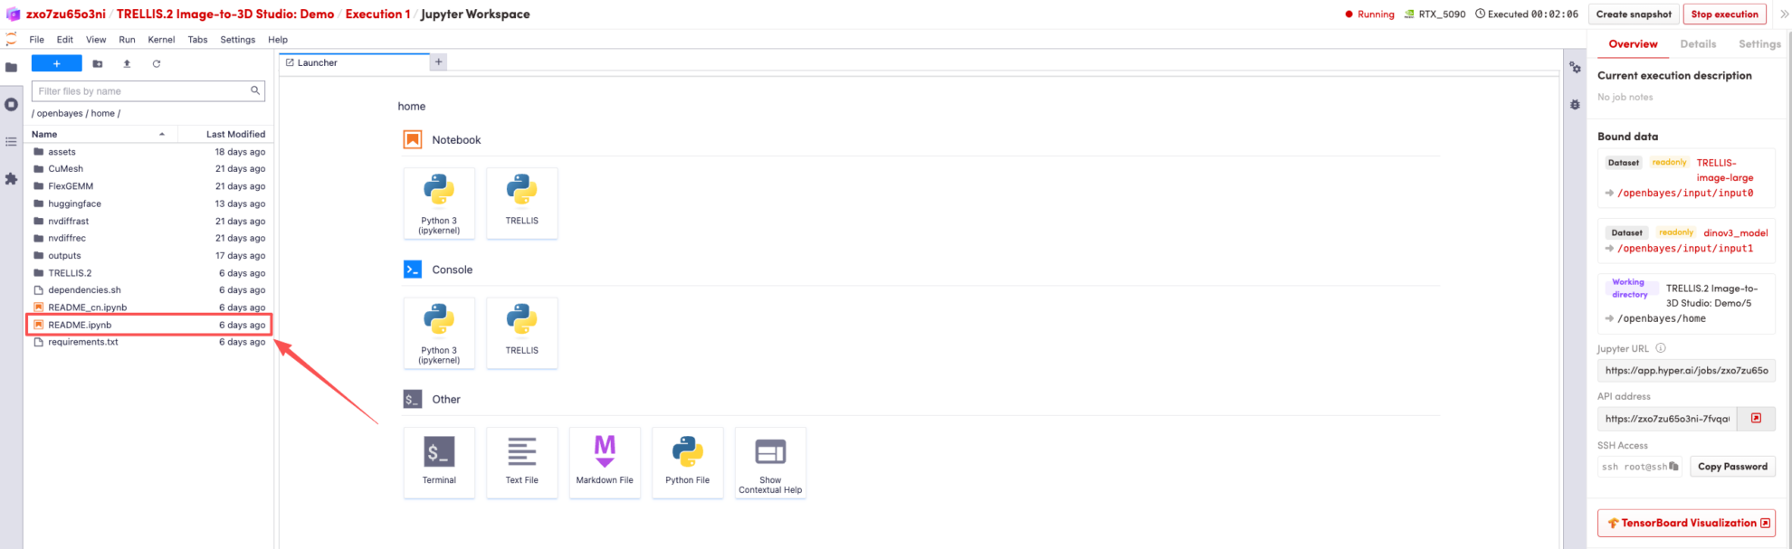Open the Kernel menu
The width and height of the screenshot is (1792, 549).
click(x=161, y=40)
